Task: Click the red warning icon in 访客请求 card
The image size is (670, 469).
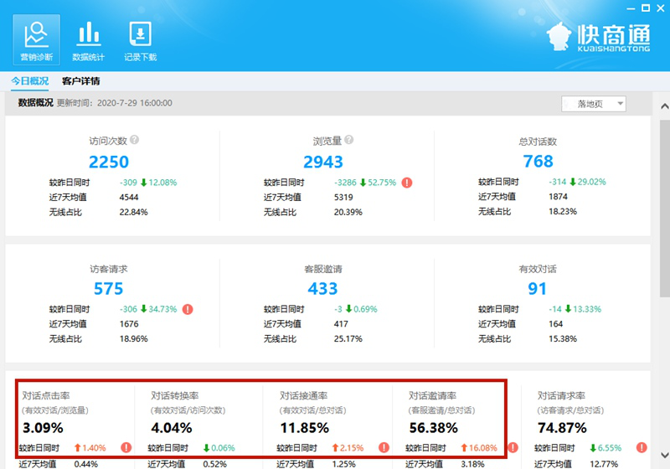Action: click(188, 309)
